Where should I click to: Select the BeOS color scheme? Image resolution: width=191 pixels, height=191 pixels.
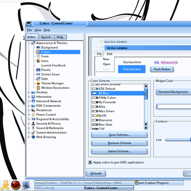click(x=118, y=116)
